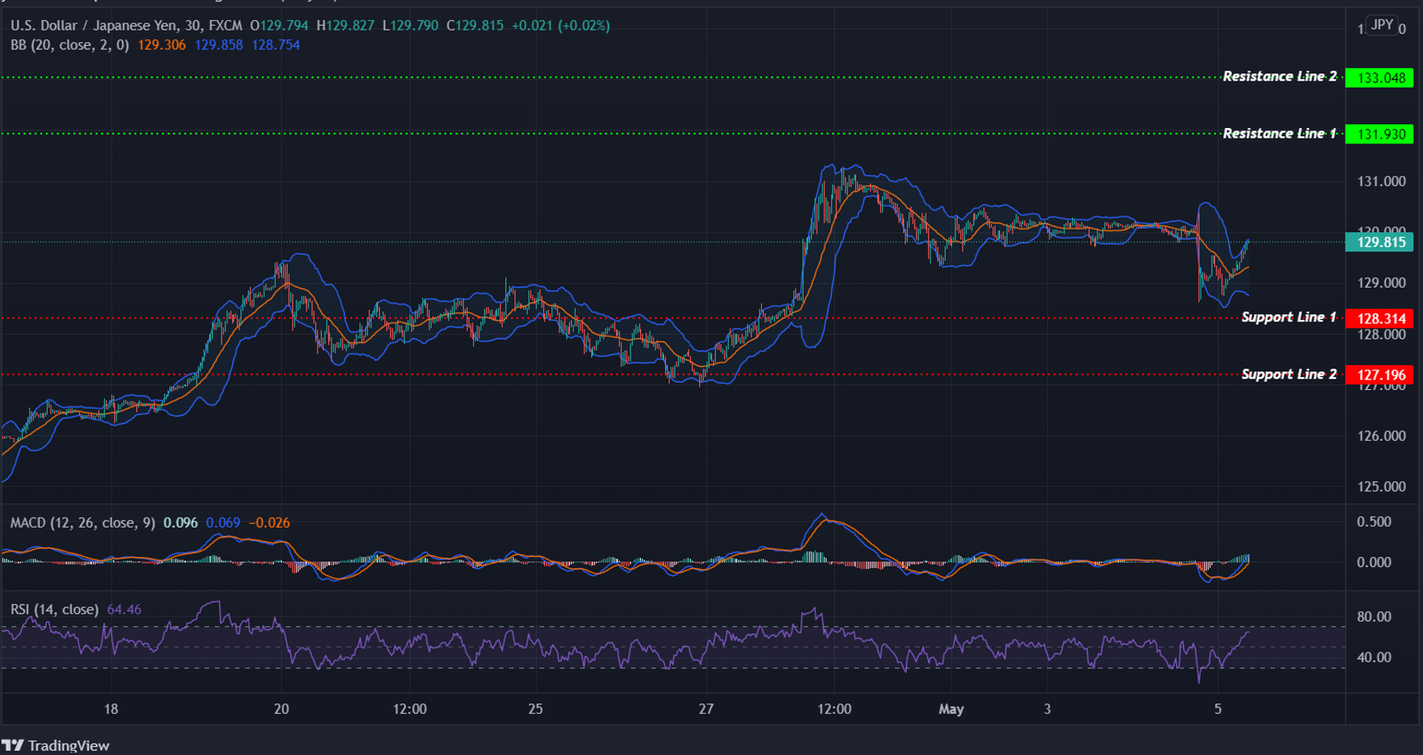This screenshot has width=1423, height=755.
Task: Click the RSI (14, close) legend
Action: point(54,610)
